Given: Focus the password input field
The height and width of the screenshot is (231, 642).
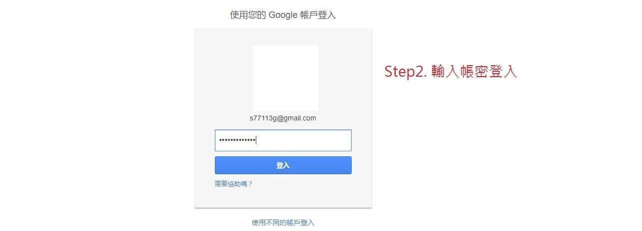Looking at the screenshot, I should (x=283, y=140).
